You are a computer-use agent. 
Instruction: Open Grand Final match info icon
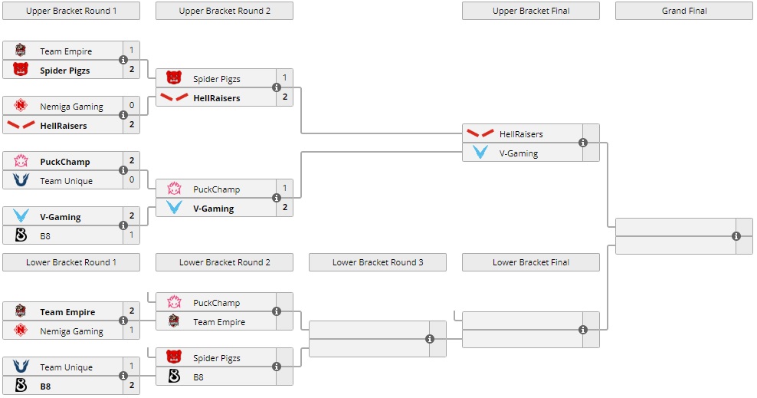736,236
